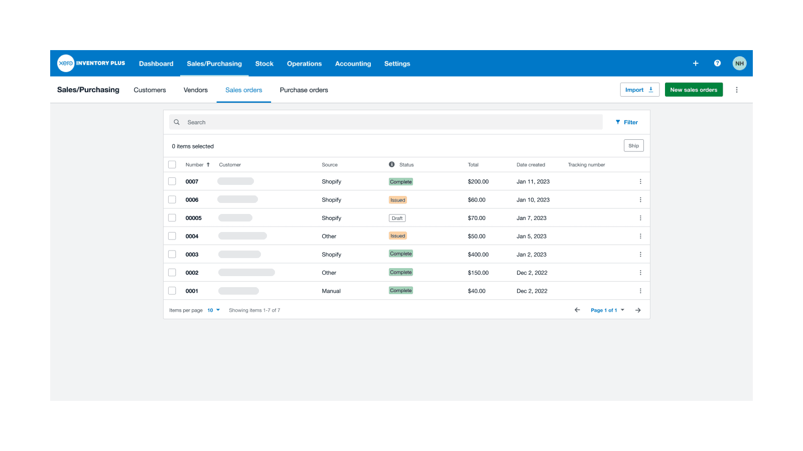Select the checkbox for order 0001
This screenshot has width=803, height=451.
(x=172, y=290)
